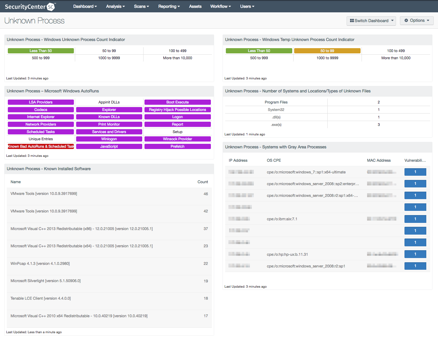438x341 pixels.
Task: Click the More than 10,000 cell in Windows Unknown Process
Action: [178, 58]
